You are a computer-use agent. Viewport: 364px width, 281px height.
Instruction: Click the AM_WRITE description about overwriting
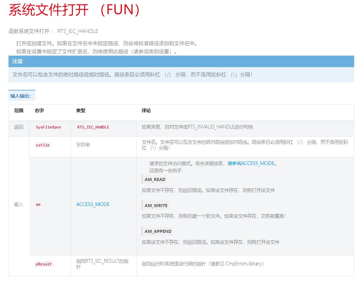pyautogui.click(x=214, y=216)
